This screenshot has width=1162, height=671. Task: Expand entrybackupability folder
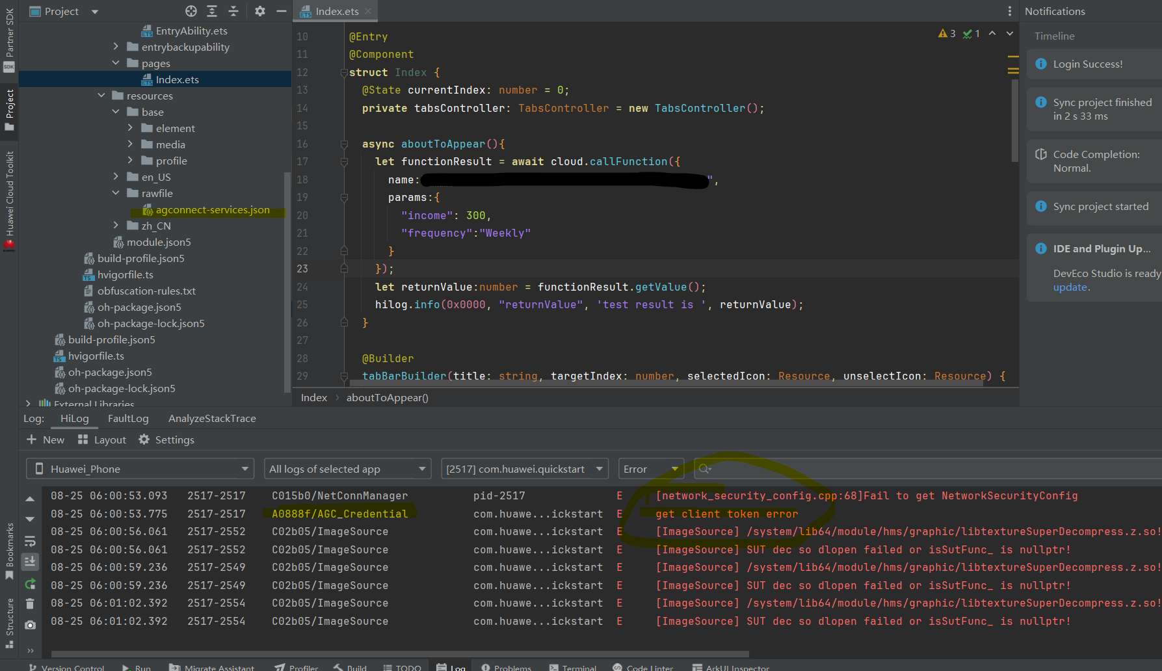(x=116, y=47)
